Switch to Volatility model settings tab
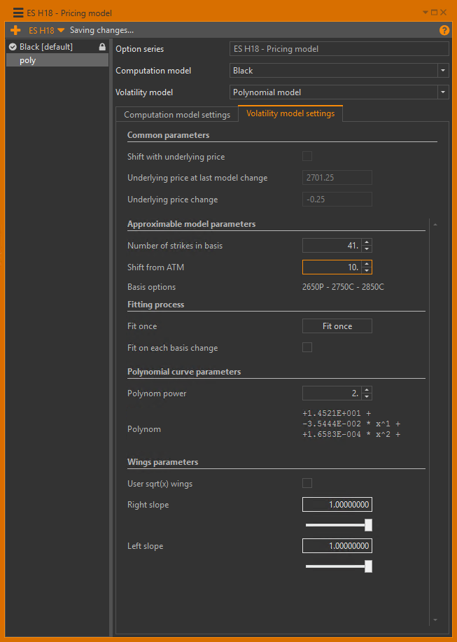 click(x=290, y=113)
